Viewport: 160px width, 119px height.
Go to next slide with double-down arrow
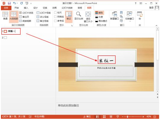[158, 97]
